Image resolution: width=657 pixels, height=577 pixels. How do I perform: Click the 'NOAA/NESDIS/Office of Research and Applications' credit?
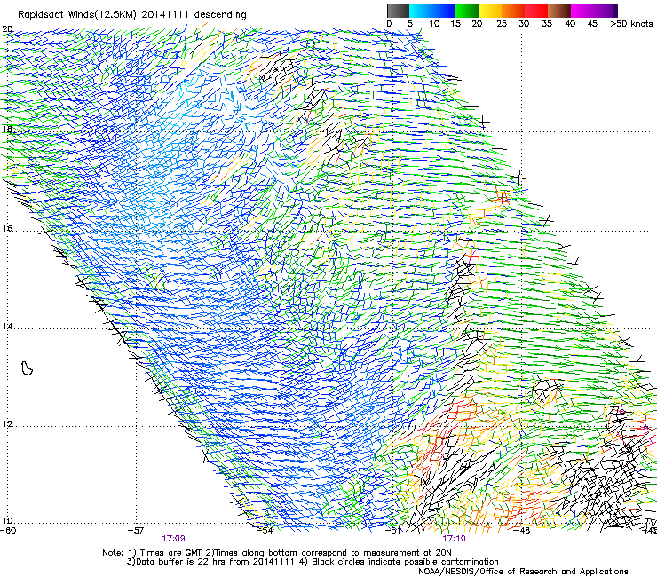[x=523, y=572]
